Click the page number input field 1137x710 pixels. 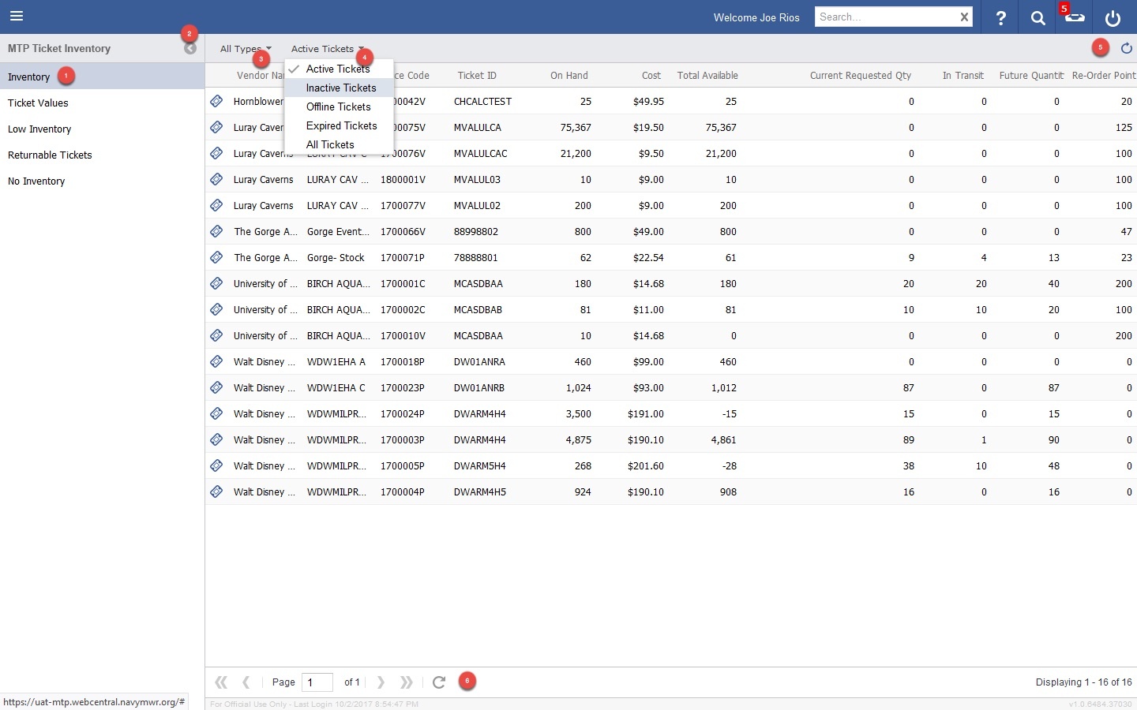317,682
